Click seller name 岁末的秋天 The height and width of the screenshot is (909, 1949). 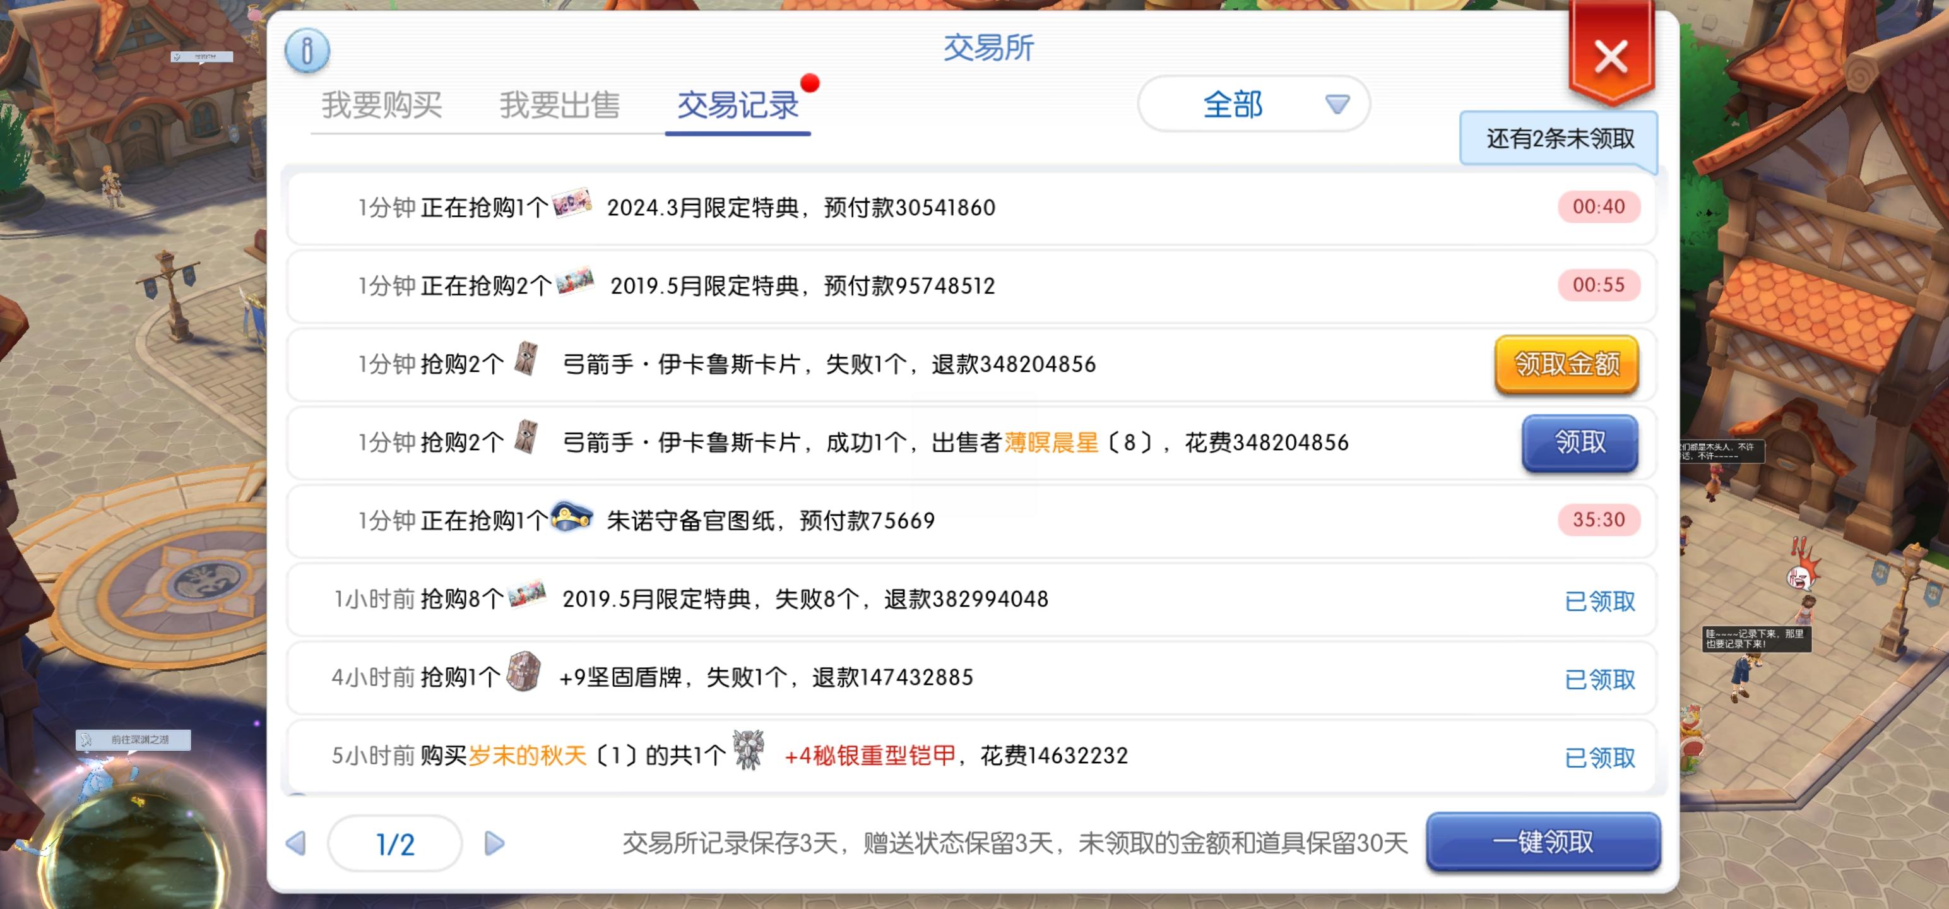click(528, 756)
